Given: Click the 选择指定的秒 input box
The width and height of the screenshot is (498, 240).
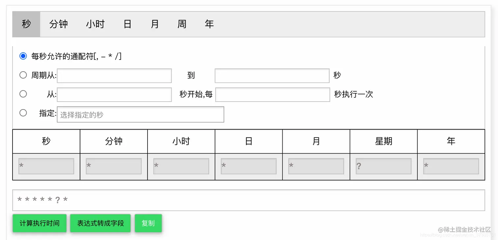Looking at the screenshot, I should tap(140, 114).
